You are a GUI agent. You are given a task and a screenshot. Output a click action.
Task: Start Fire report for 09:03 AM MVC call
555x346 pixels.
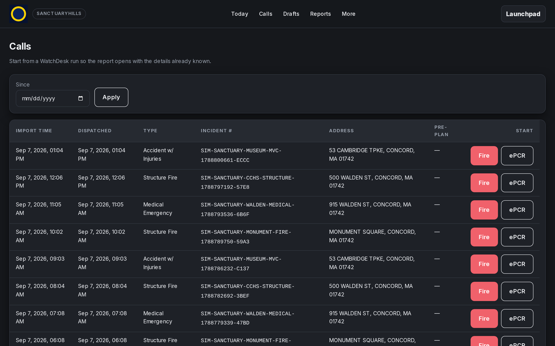[x=484, y=264]
